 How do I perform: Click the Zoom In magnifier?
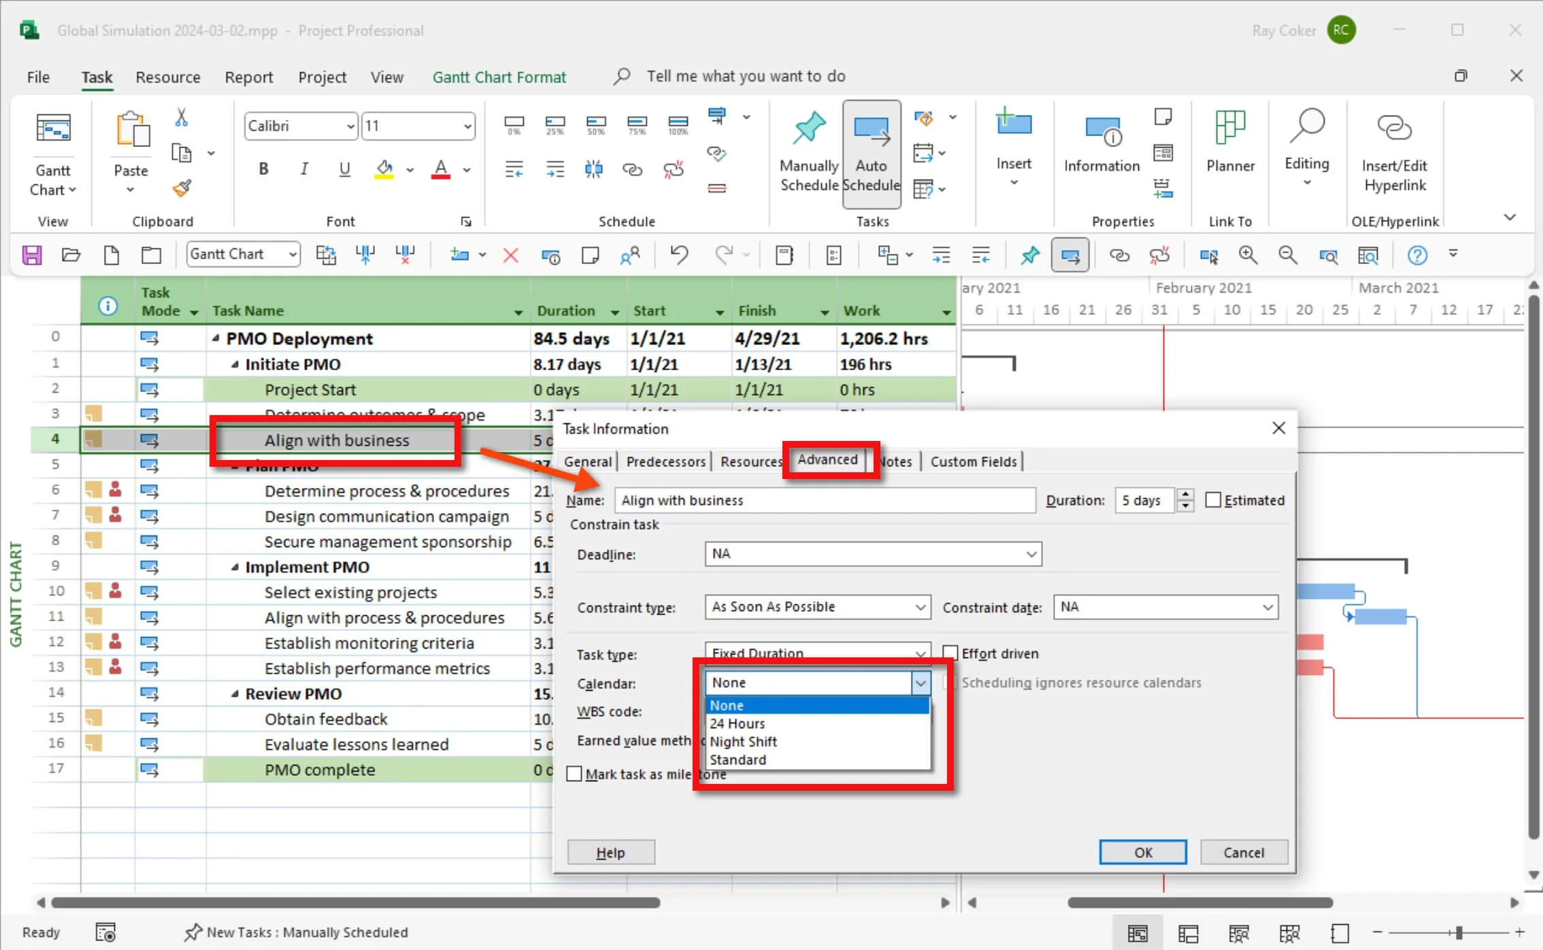(x=1248, y=255)
